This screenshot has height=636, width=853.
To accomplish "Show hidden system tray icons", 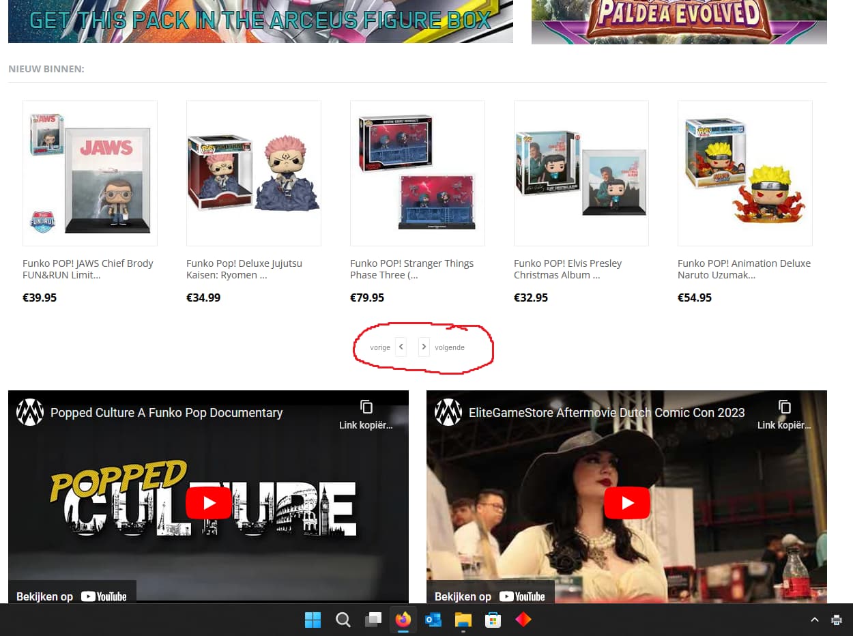I will [x=814, y=620].
